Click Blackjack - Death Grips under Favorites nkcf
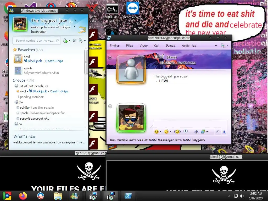This screenshot has width=268, height=201. coord(45,61)
